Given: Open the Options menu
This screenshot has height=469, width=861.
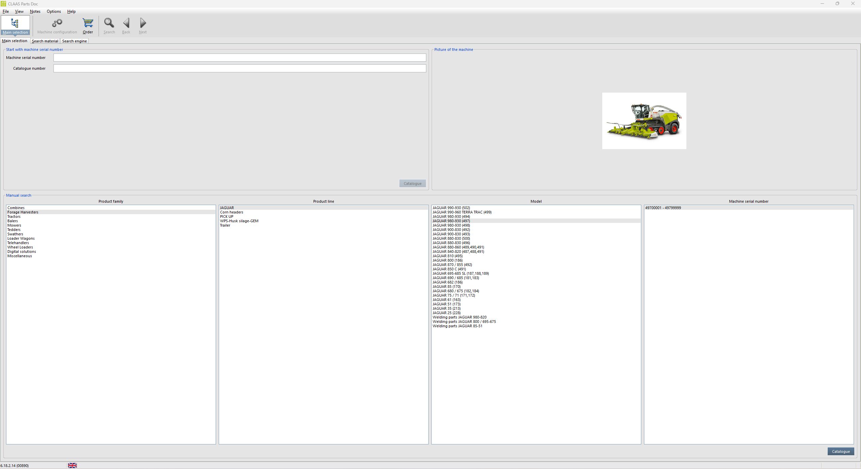Looking at the screenshot, I should (53, 11).
